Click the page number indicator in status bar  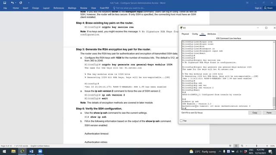point(6,146)
